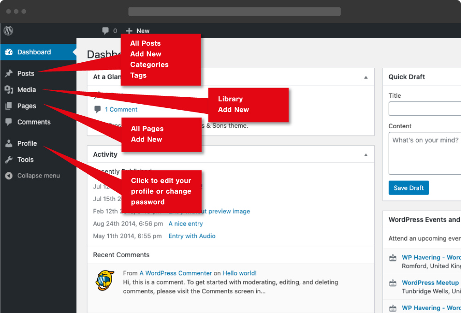Open the A WordPress Commenter link
The width and height of the screenshot is (461, 313).
176,273
